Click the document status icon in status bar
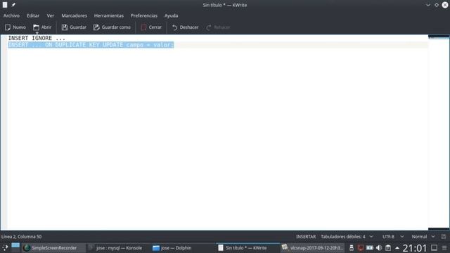Screen dimensions: 450x253 tap(444, 237)
